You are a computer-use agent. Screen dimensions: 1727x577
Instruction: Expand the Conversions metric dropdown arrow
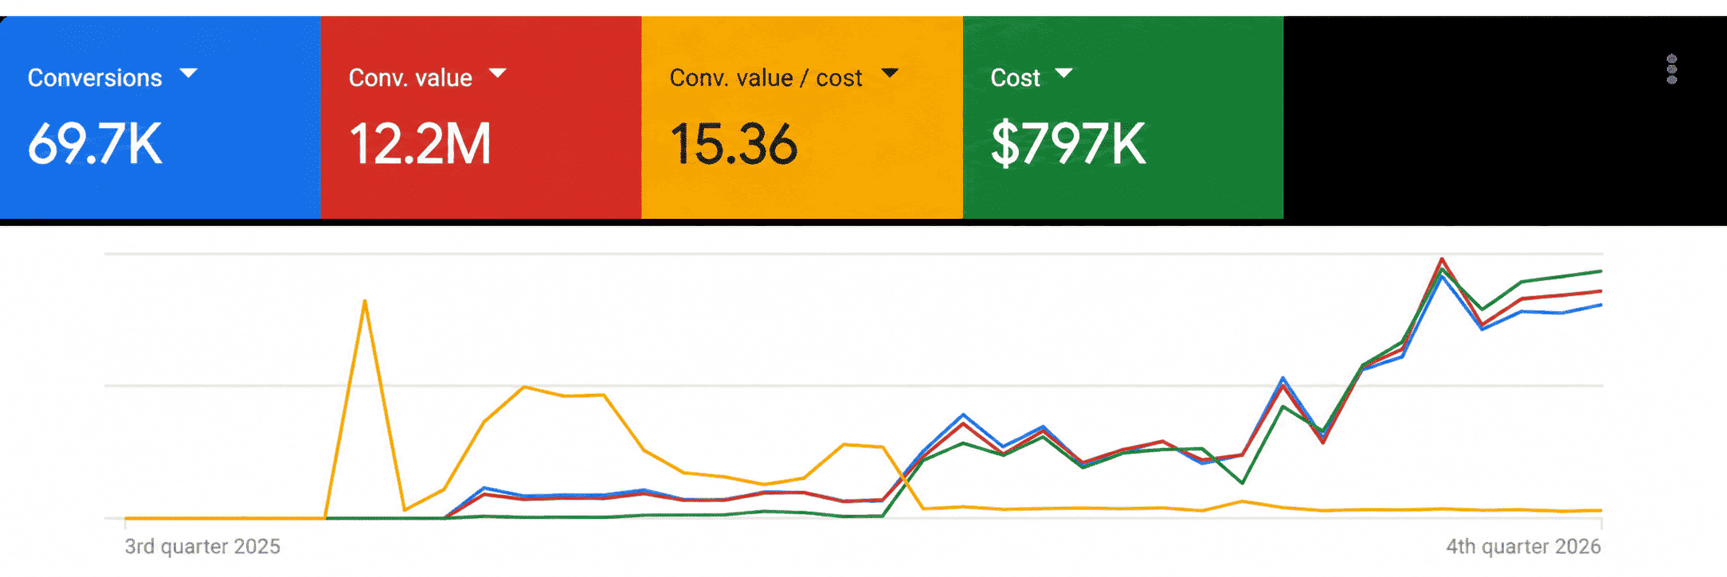coord(188,73)
